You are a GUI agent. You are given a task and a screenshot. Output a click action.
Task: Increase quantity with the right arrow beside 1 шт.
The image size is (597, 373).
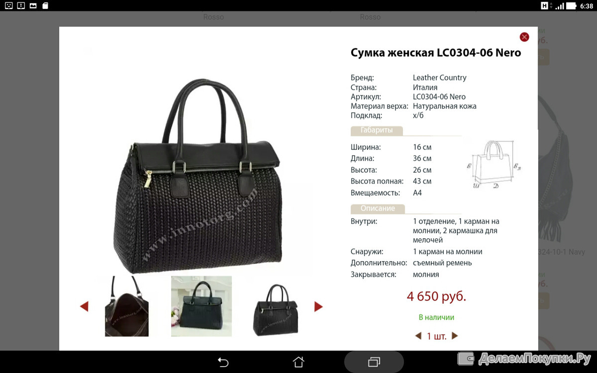coord(455,336)
